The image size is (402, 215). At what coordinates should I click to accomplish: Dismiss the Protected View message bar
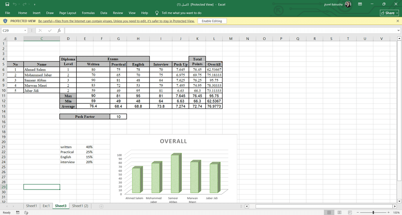tap(398, 21)
